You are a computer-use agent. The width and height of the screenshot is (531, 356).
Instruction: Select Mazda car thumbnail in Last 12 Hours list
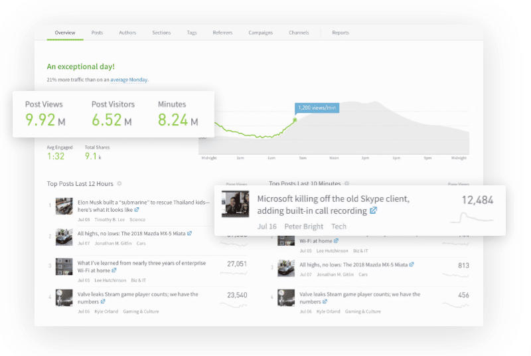click(x=64, y=237)
